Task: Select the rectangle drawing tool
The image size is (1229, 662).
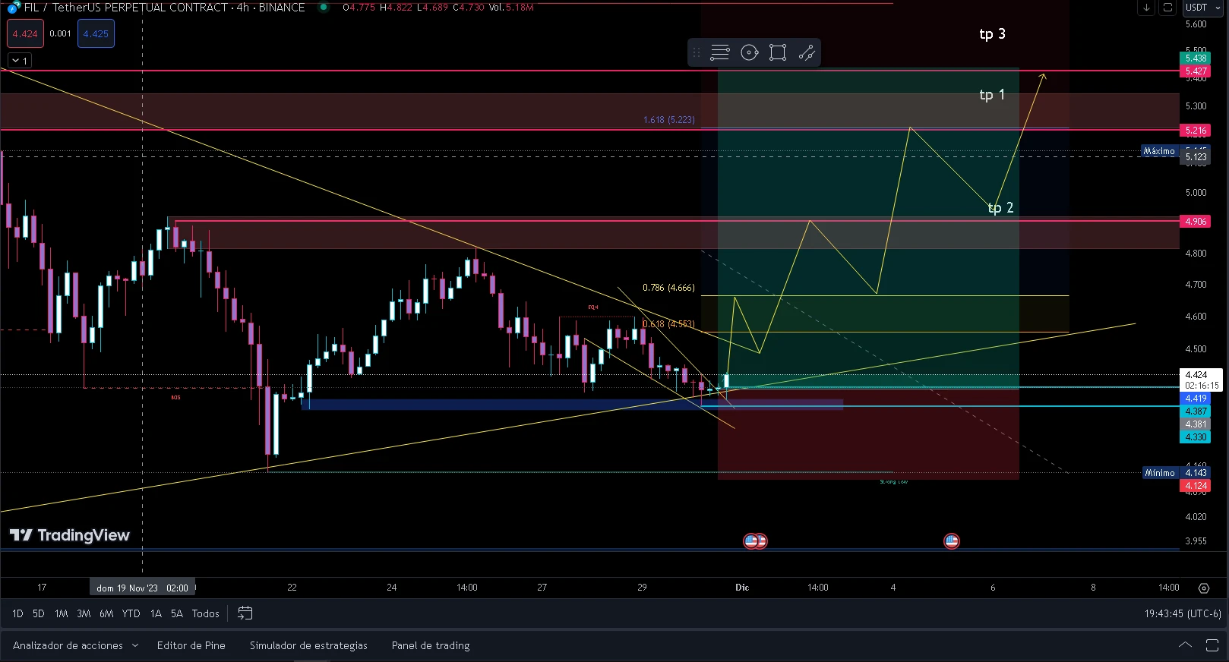Action: (x=778, y=52)
